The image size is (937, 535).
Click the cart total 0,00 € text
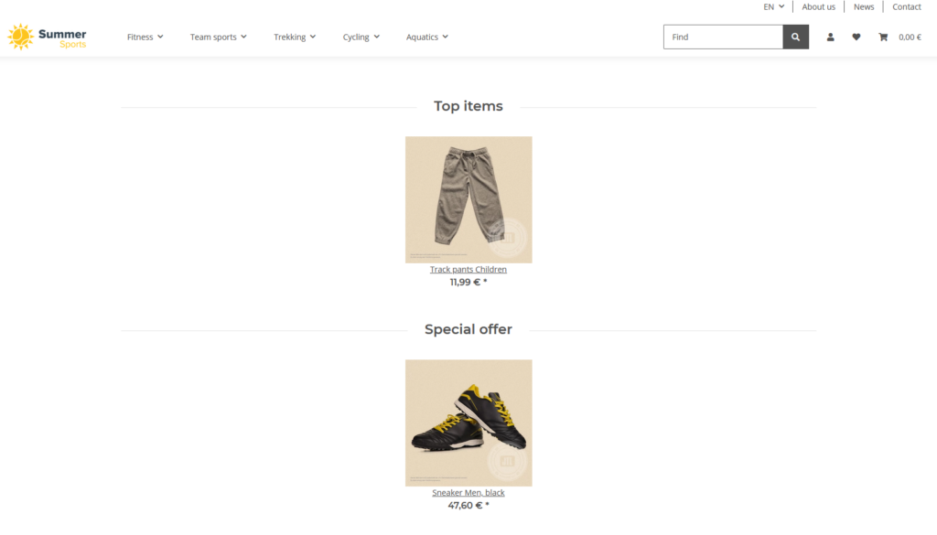coord(910,37)
